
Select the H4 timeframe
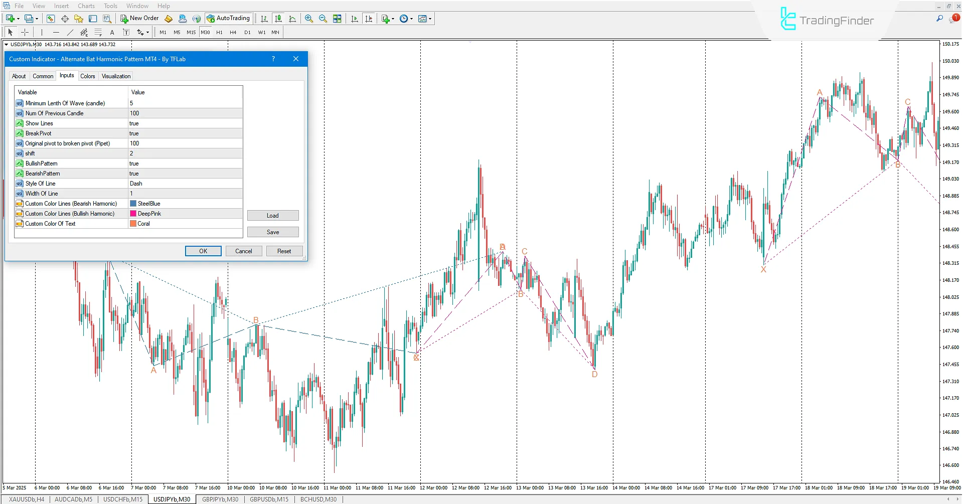point(233,32)
